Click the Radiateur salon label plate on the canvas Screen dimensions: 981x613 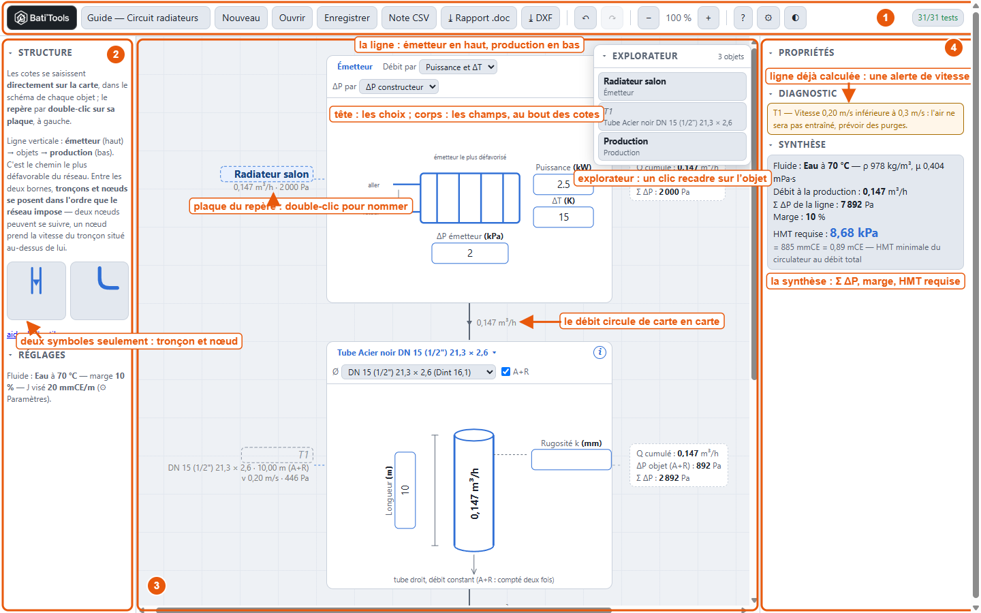[x=267, y=174]
